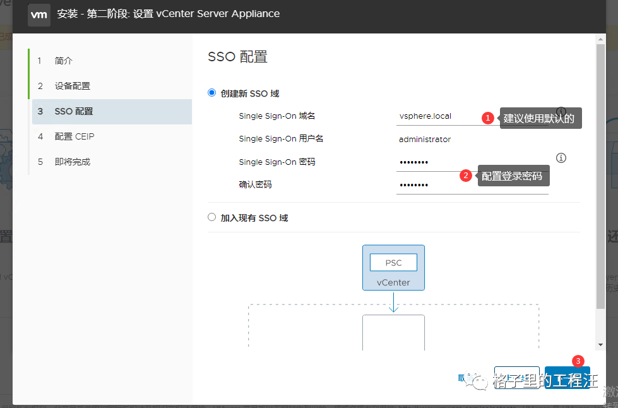618x408 pixels.
Task: Select the 加入现有 SSO 域 radio option
Action: click(x=211, y=217)
